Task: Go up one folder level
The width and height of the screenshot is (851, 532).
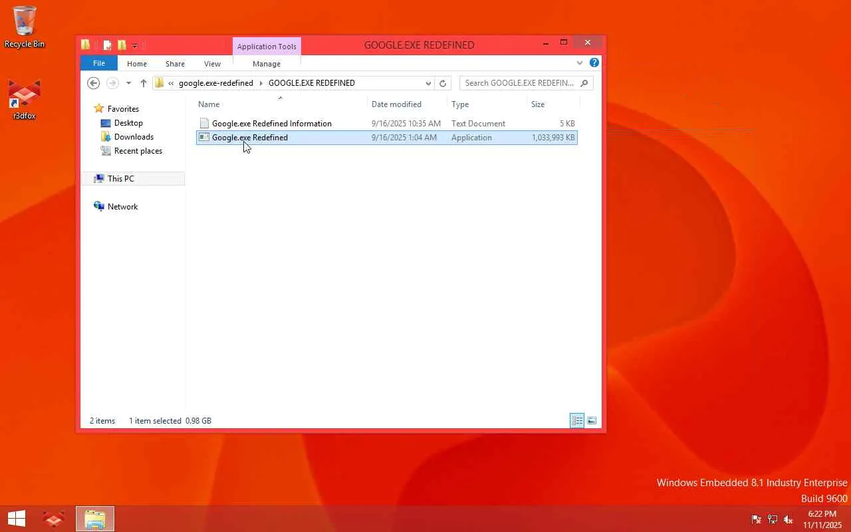Action: point(144,83)
